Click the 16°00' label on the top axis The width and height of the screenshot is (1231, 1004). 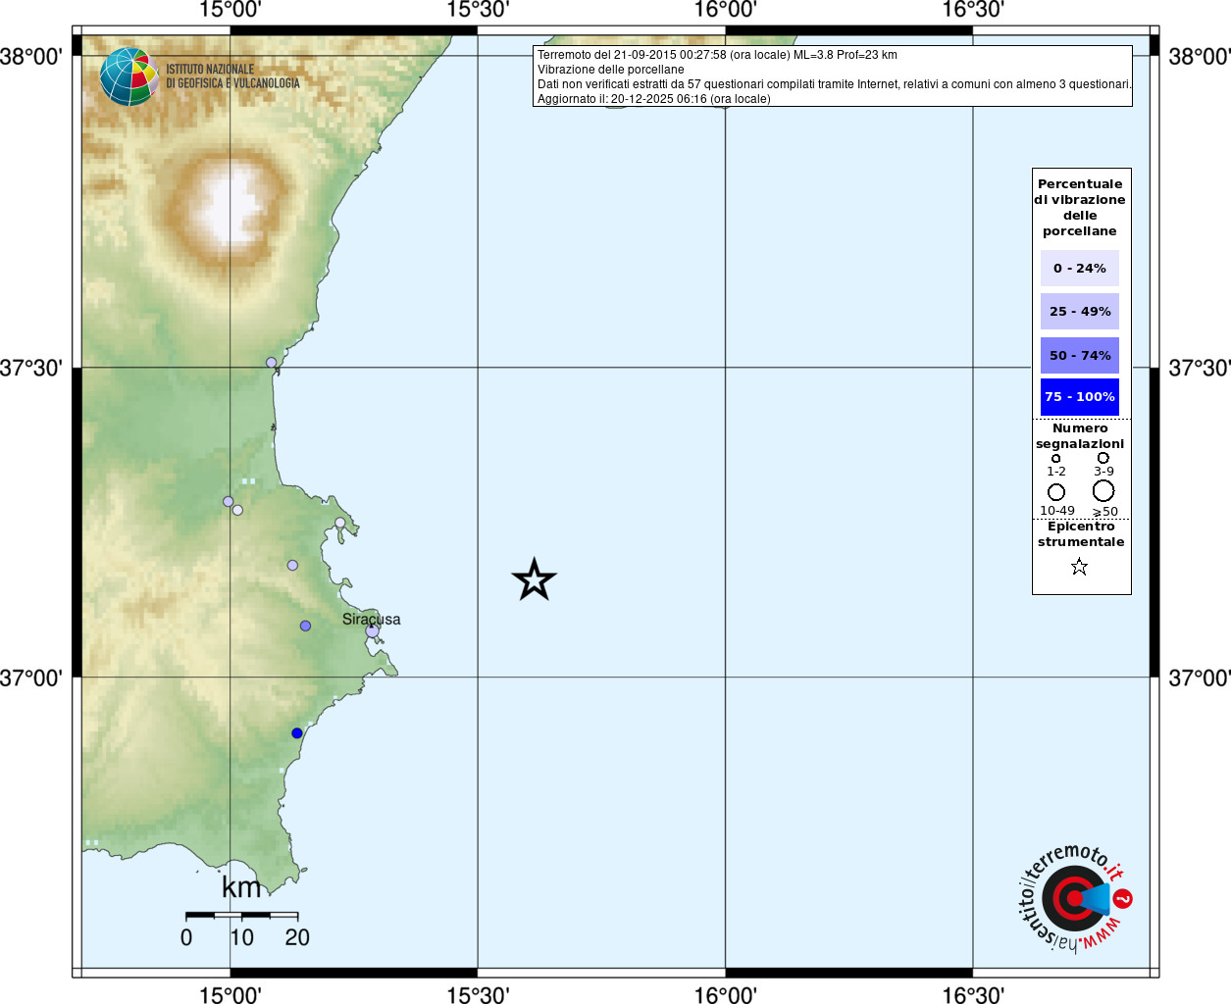point(726,10)
